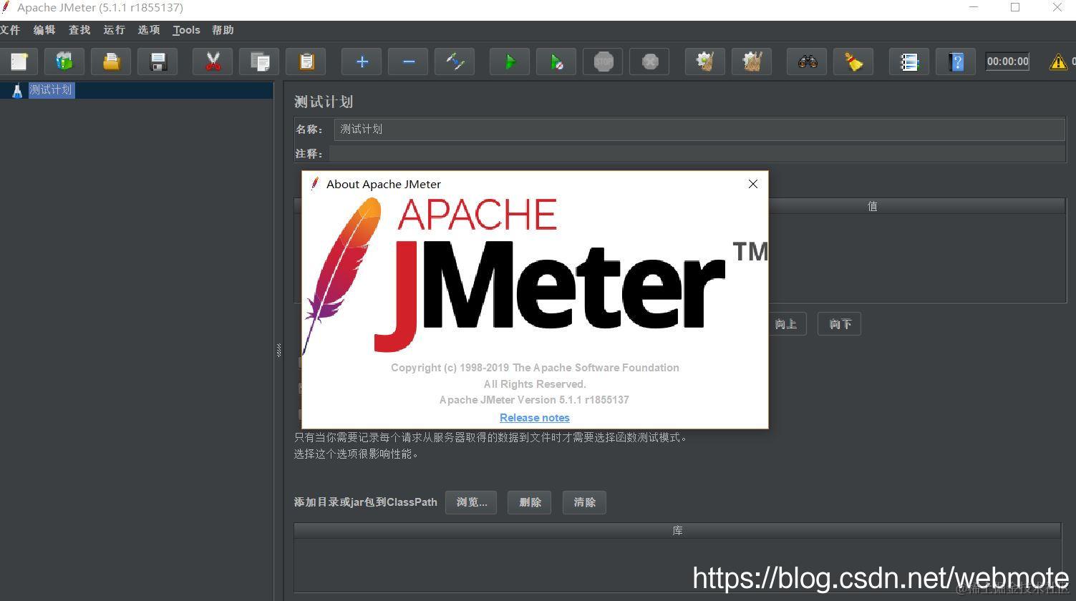Open the 选项 menu
The height and width of the screenshot is (601, 1076).
click(149, 30)
